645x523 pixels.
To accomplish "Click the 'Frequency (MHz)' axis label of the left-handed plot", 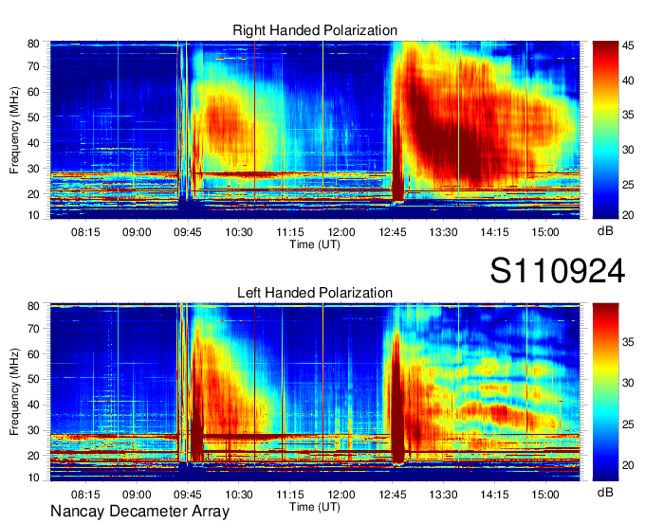I will click(x=14, y=392).
